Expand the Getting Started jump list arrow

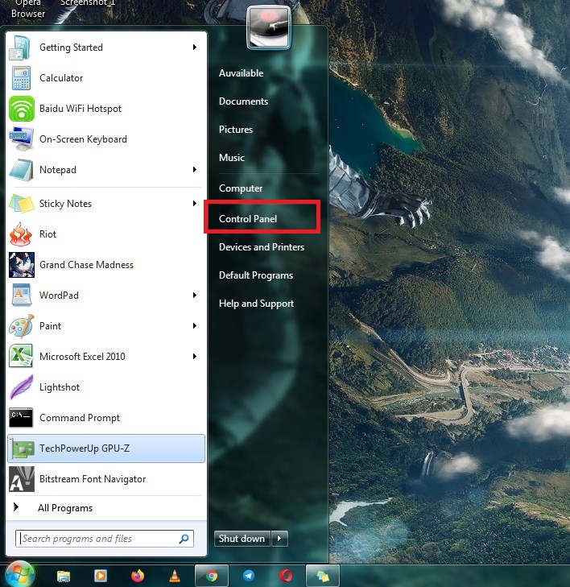195,48
